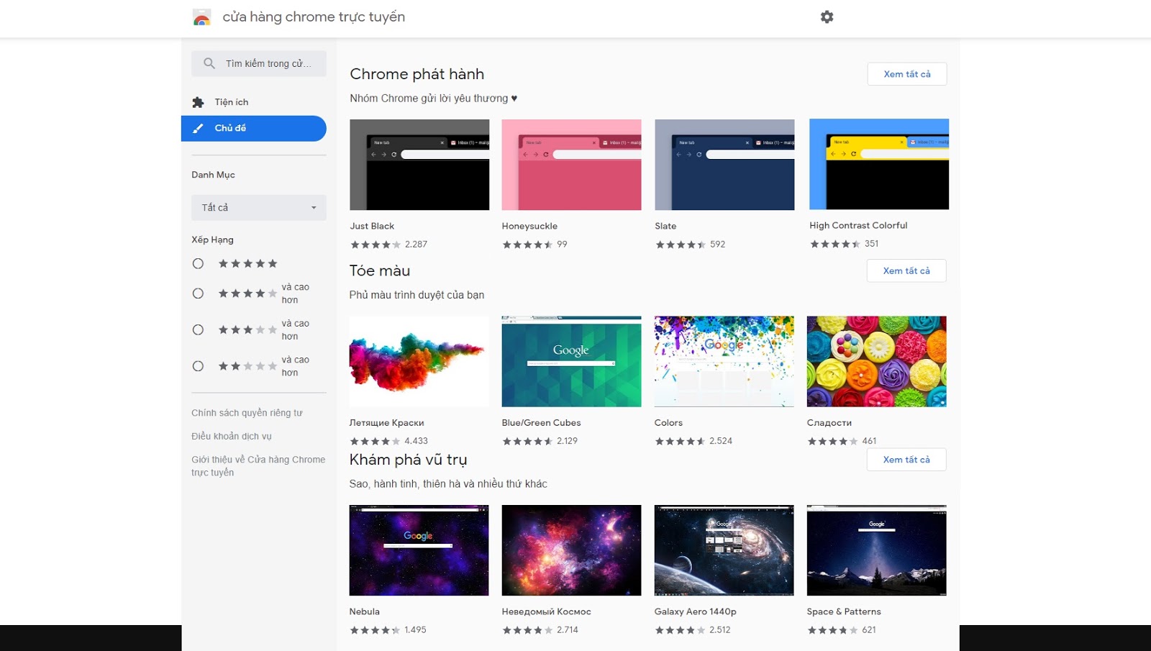
Task: Select the four stars và cao hơn filter
Action: 198,293
